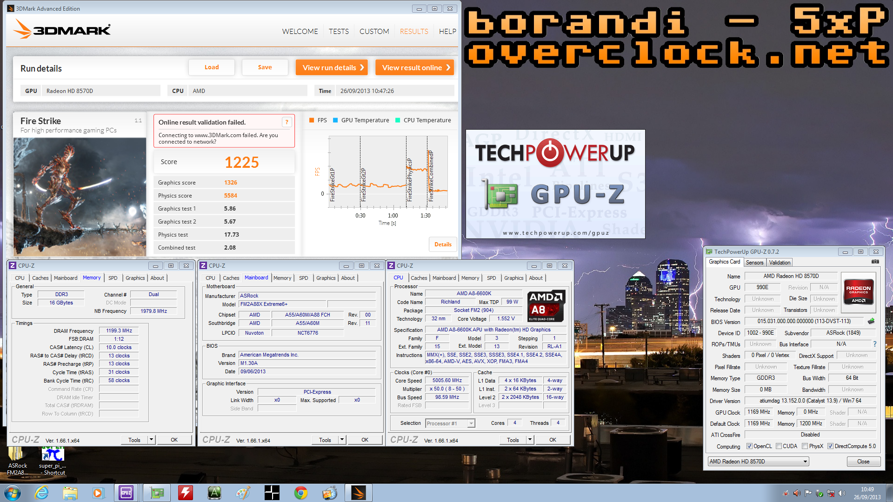Switch to Sensors tab in GPU-Z
This screenshot has width=893, height=502.
754,263
